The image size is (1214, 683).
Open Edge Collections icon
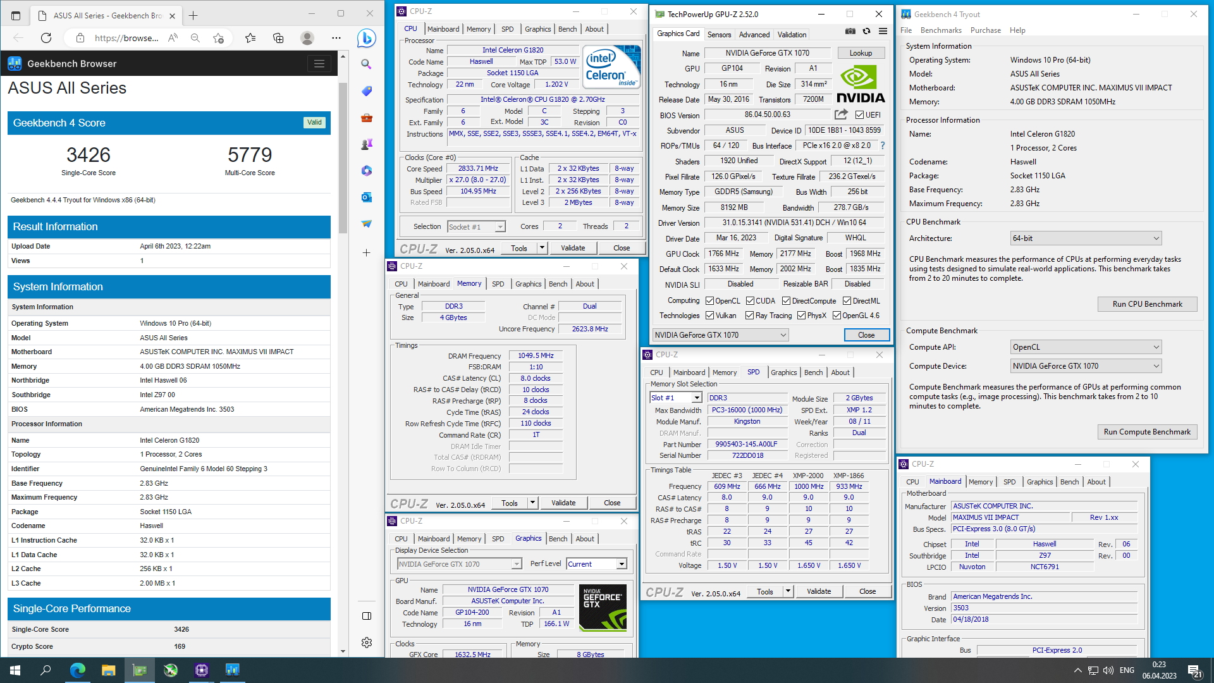tap(278, 38)
